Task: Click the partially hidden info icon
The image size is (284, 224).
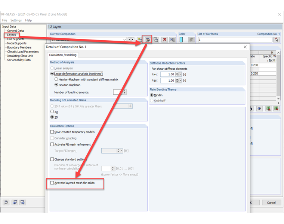Action: (251, 108)
